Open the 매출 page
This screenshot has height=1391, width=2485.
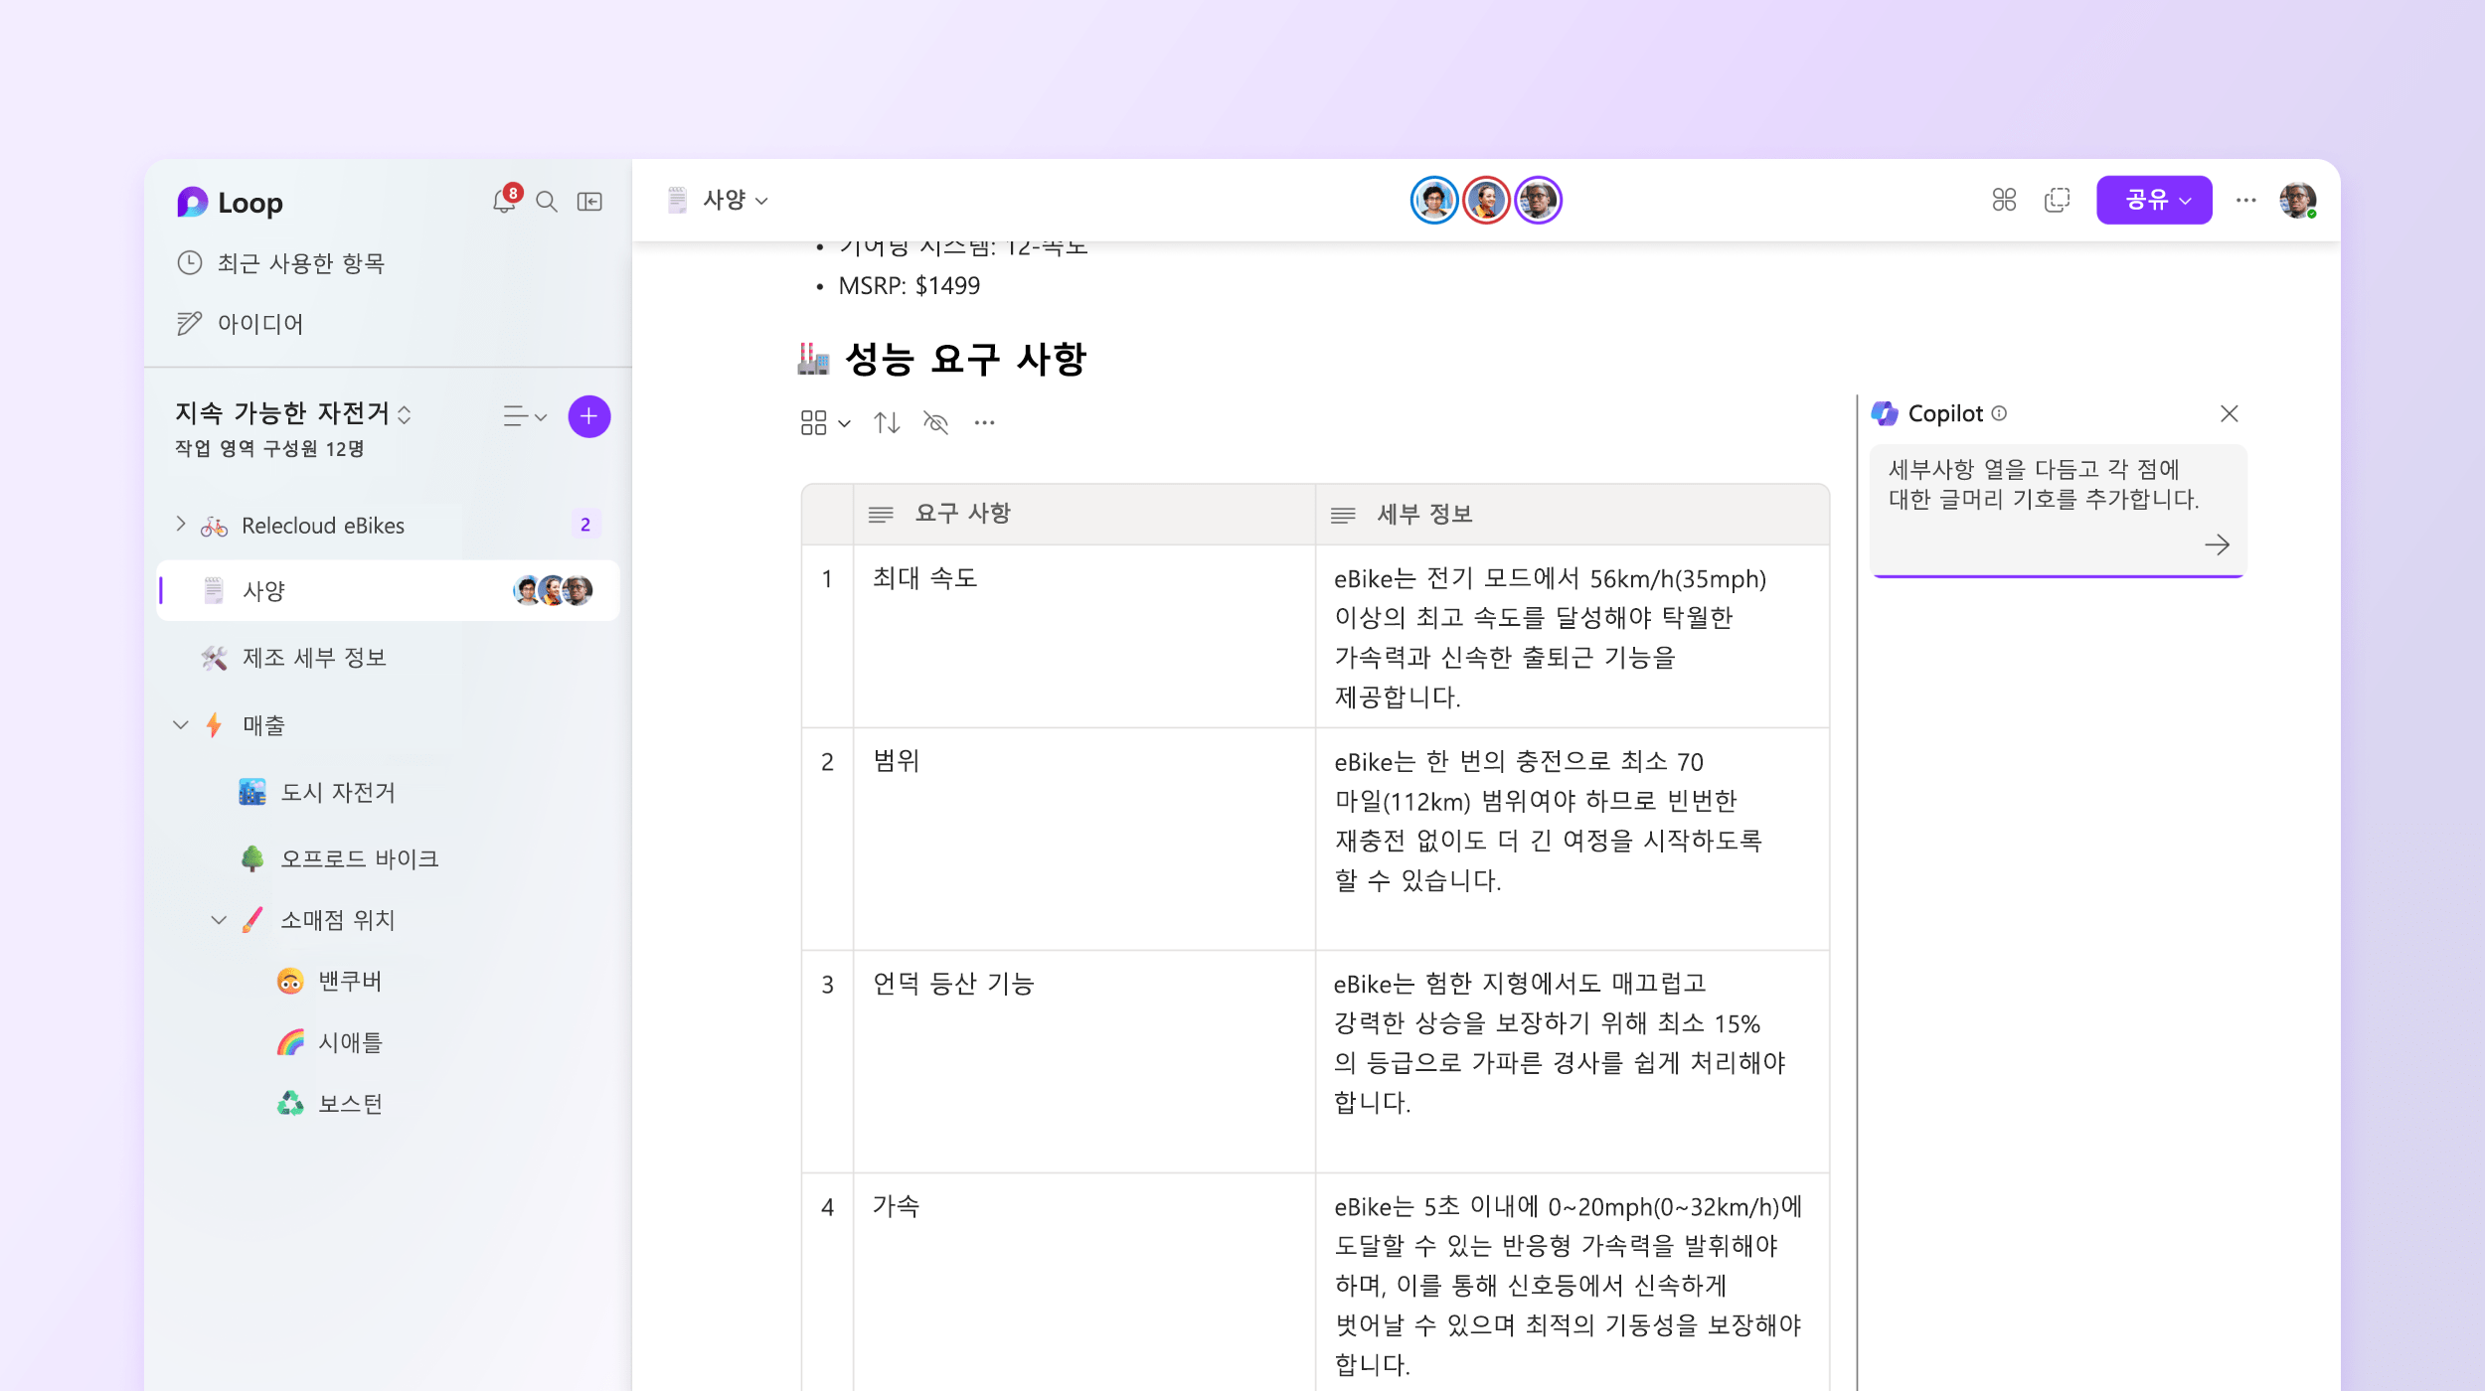coord(263,725)
